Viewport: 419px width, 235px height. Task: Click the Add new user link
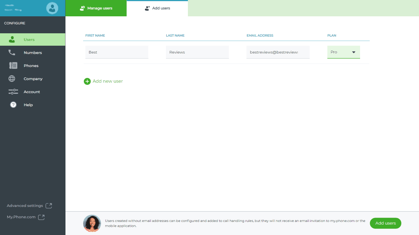tap(108, 81)
